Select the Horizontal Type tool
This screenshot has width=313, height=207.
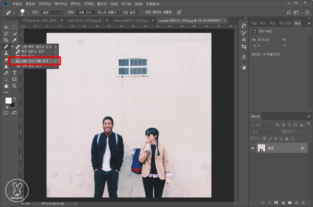(x=14, y=73)
